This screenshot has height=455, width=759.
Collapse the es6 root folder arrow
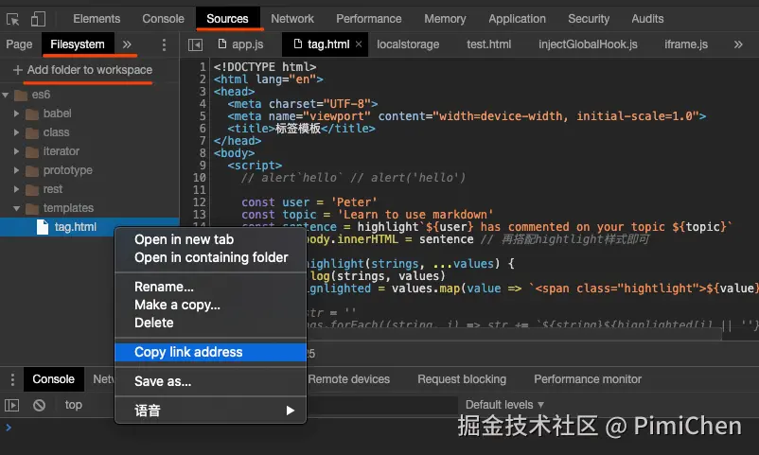[x=6, y=95]
